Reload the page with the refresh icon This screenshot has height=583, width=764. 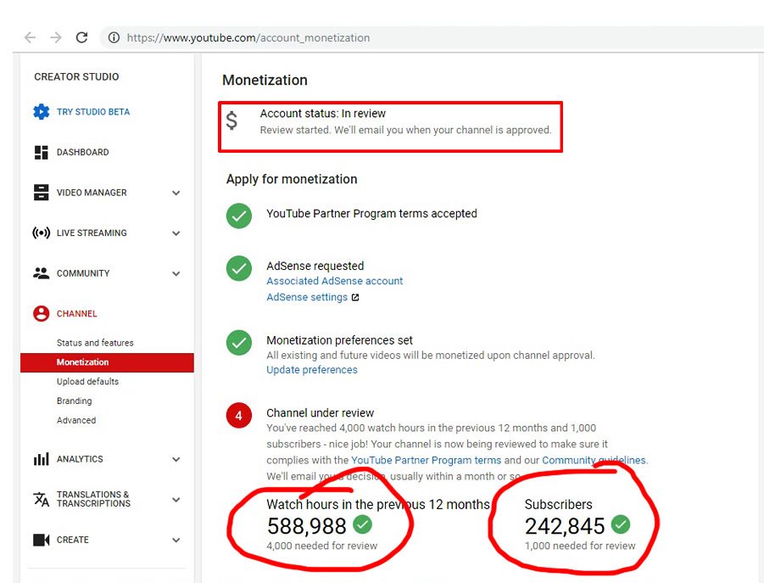point(82,37)
